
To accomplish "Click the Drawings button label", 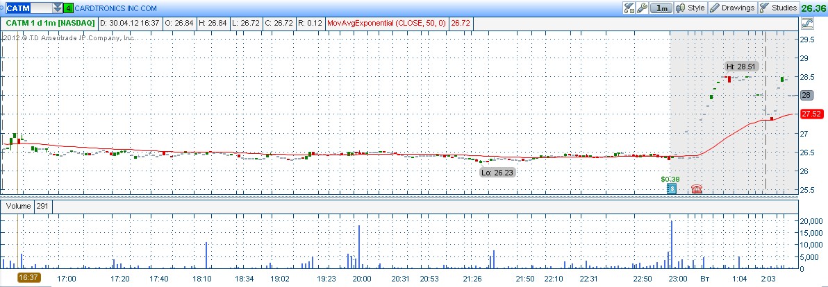I will click(738, 8).
